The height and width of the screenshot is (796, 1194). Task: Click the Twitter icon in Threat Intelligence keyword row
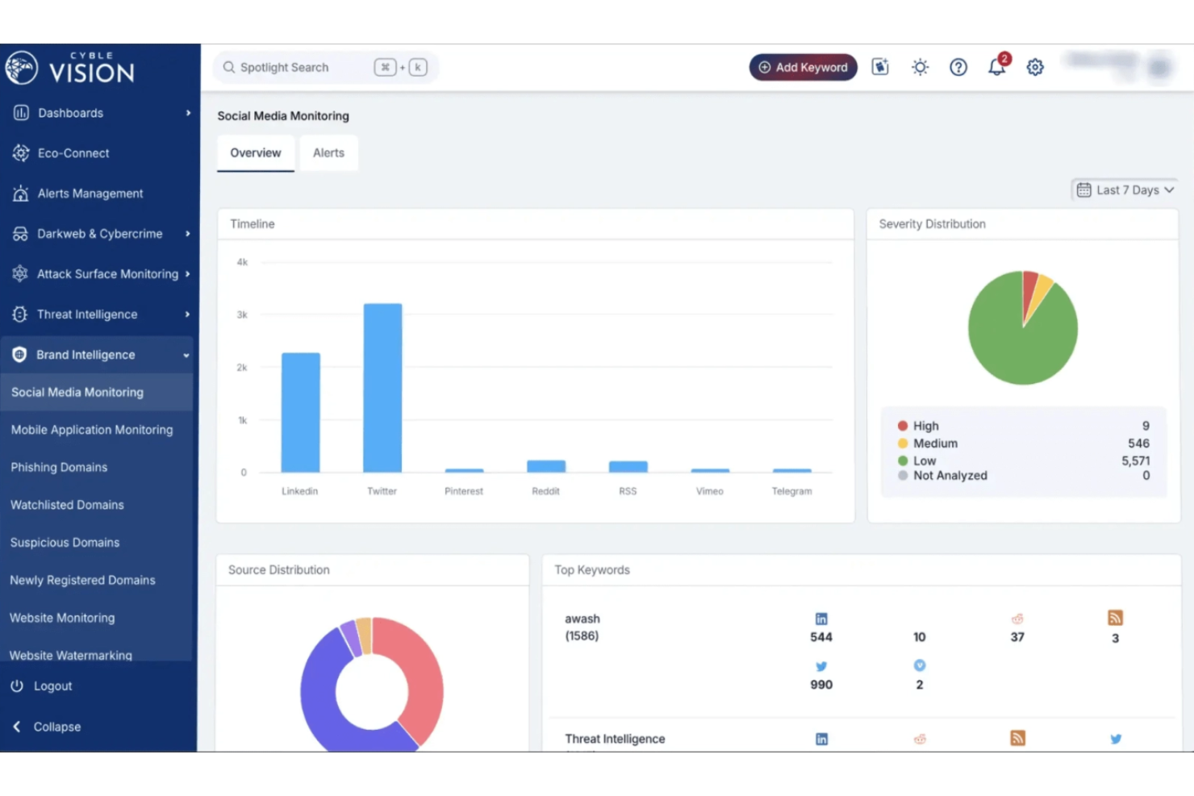(1116, 739)
